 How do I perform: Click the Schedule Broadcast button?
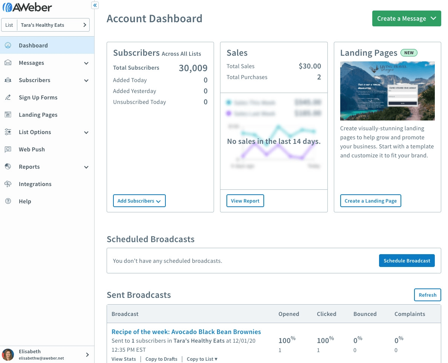click(407, 260)
